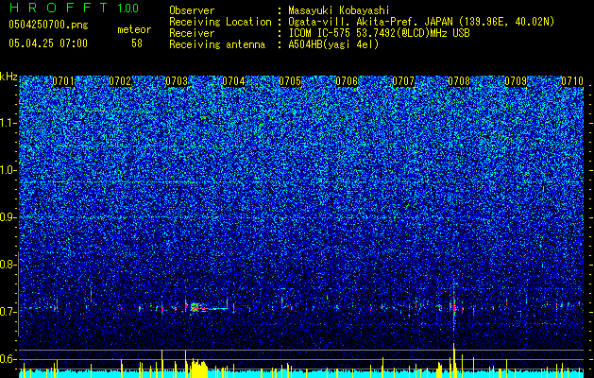Click the 'meteor' label

(x=134, y=29)
